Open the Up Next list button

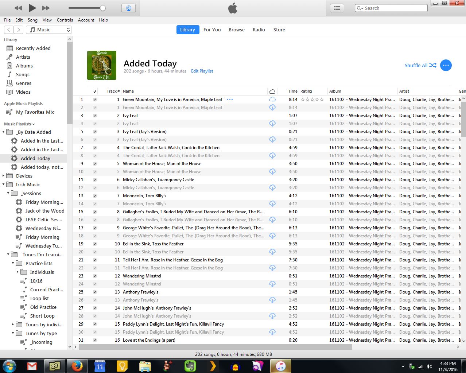pos(337,8)
